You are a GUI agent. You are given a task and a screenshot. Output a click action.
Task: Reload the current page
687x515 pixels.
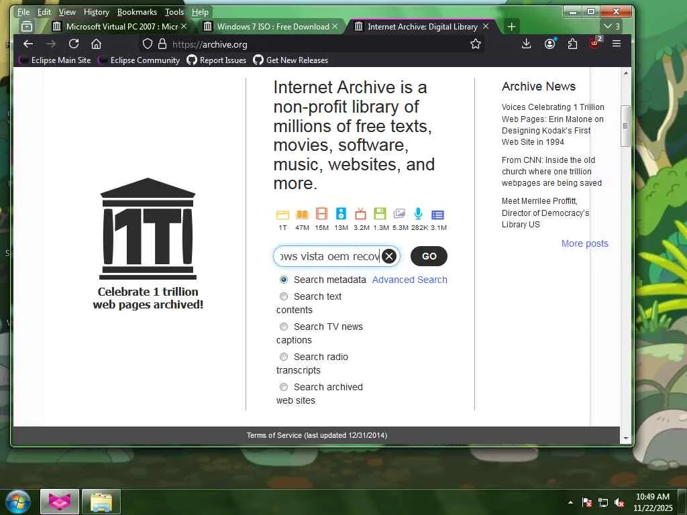(x=74, y=44)
